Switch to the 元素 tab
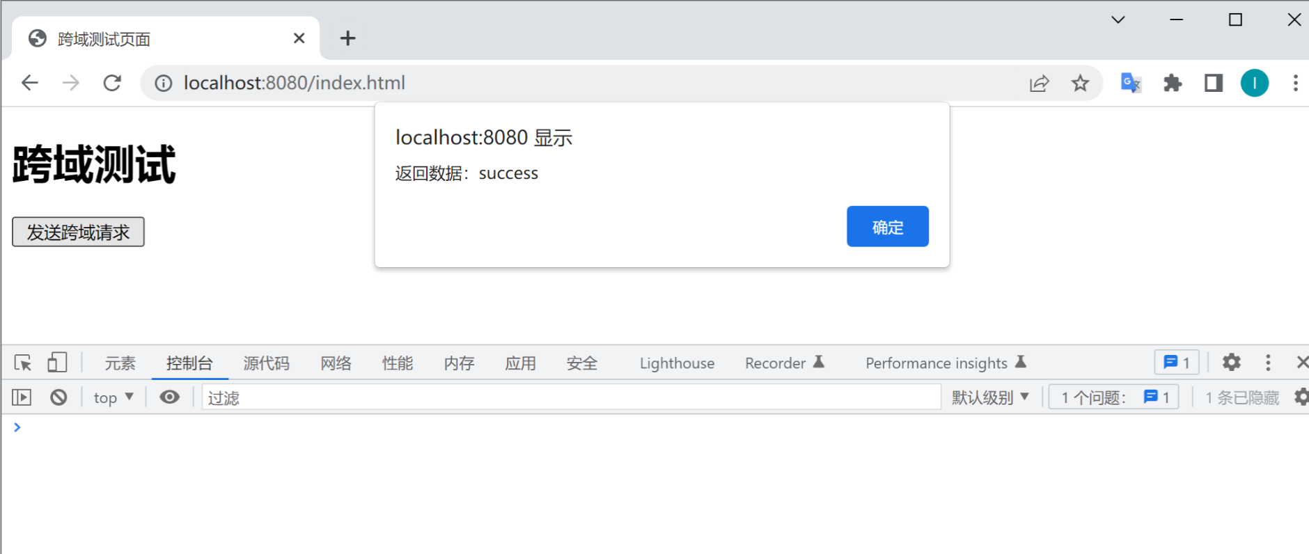The height and width of the screenshot is (554, 1309). (x=120, y=363)
